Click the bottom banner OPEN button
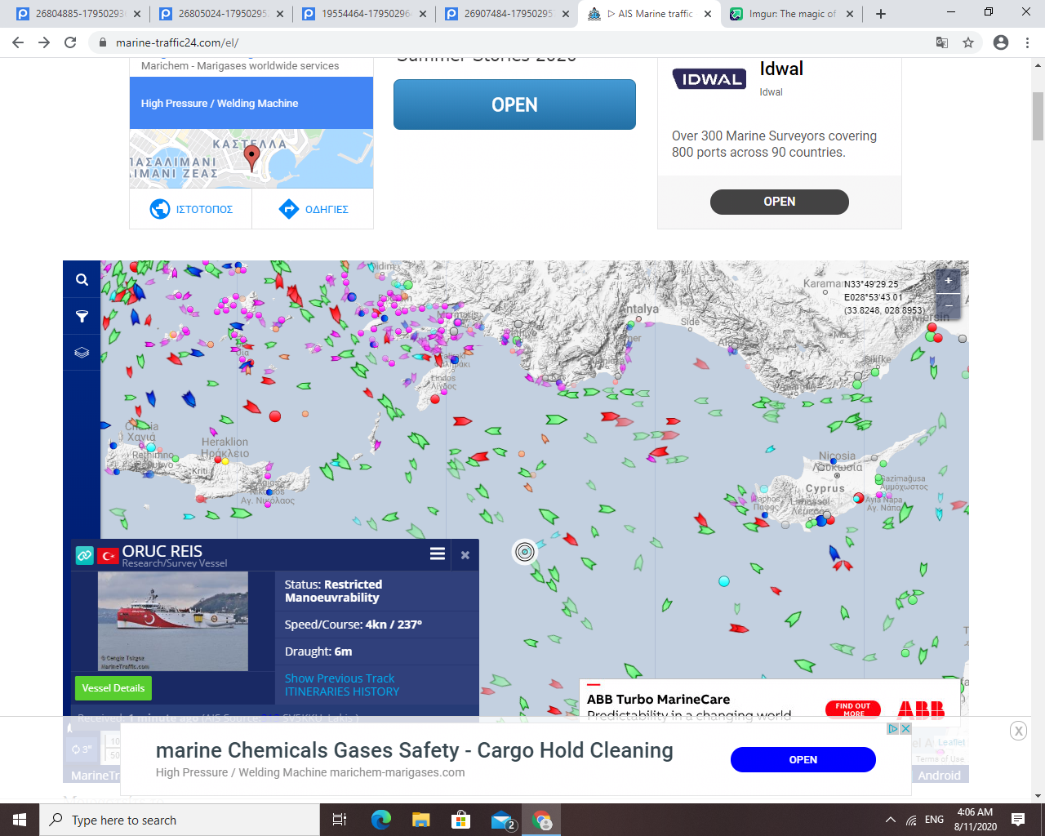 tap(803, 760)
